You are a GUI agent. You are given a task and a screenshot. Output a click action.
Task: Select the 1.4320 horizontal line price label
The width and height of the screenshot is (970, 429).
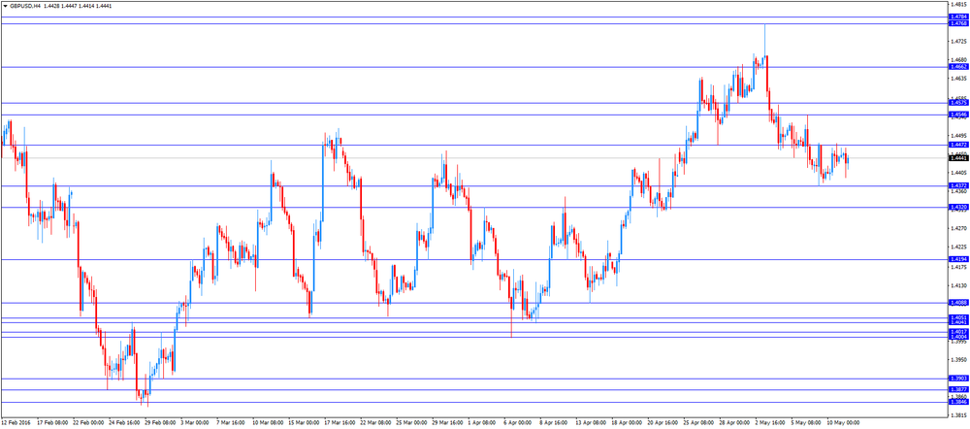957,208
